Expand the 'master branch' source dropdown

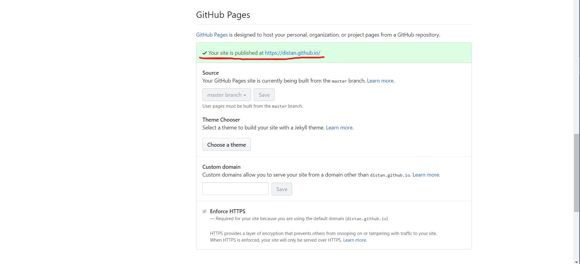click(x=227, y=95)
